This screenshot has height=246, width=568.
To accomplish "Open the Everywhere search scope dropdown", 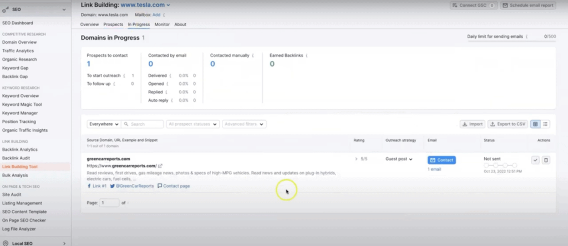I will (104, 124).
